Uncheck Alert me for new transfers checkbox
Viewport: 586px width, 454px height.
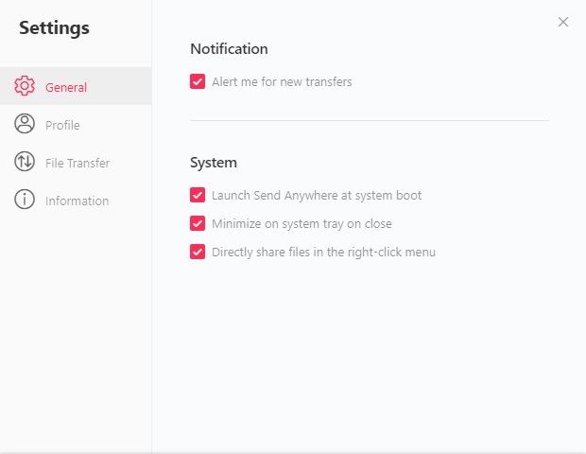198,81
